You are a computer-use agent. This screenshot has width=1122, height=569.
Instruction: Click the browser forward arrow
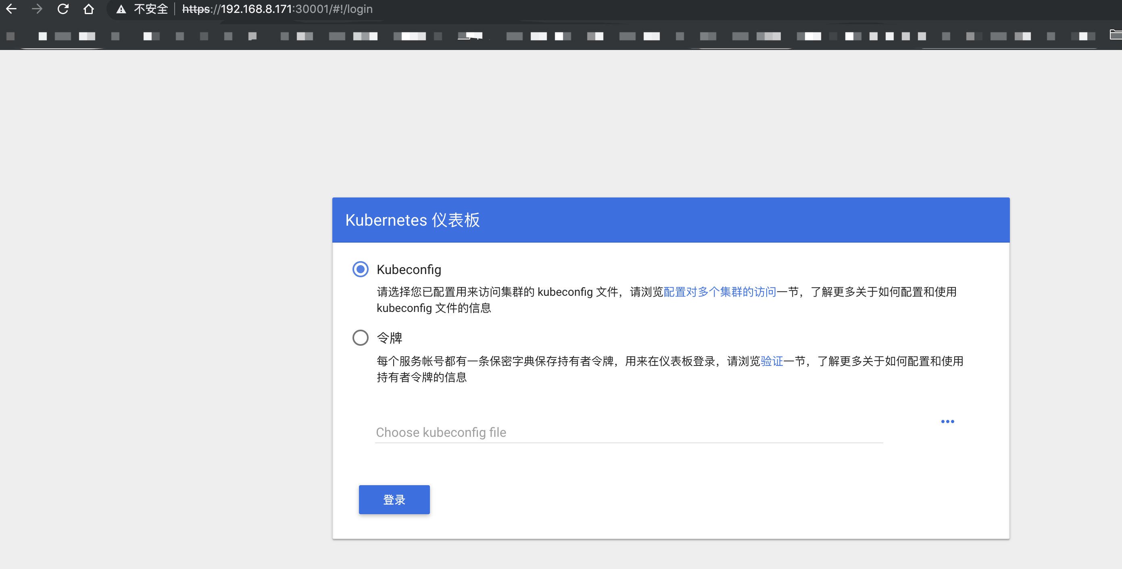point(37,9)
